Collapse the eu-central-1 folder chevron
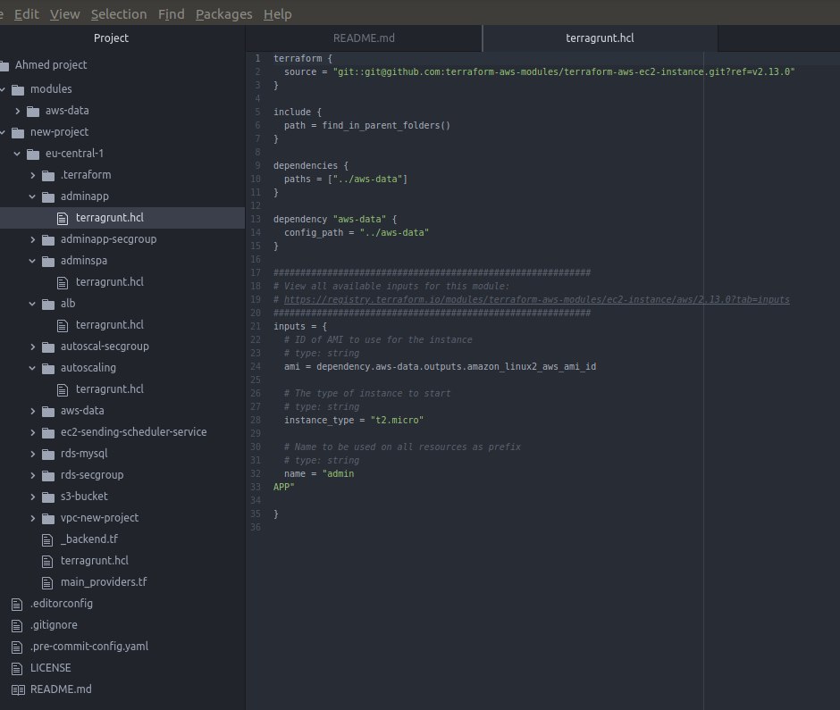 point(17,154)
